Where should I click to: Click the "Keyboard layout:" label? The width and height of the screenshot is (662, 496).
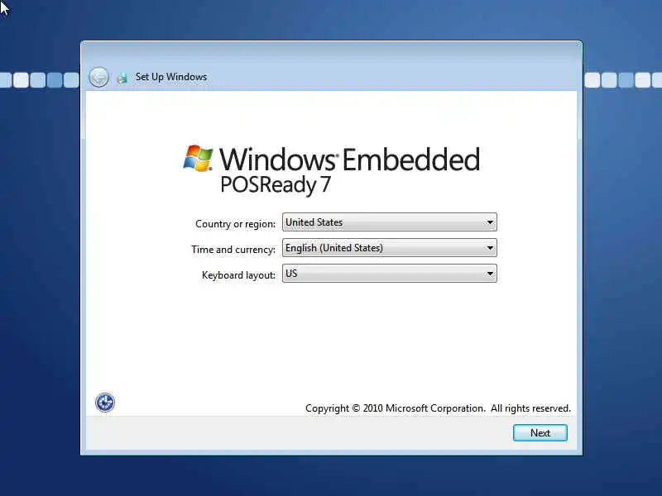click(238, 275)
